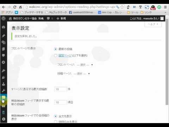Click the 表示設定 page heading
Screen dimensions: 169x127
tap(20, 28)
